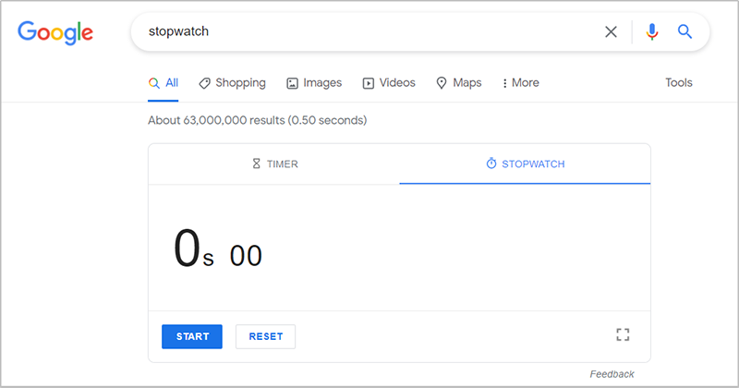Image resolution: width=739 pixels, height=388 pixels.
Task: Click the RESET stopwatch button
Action: [266, 336]
